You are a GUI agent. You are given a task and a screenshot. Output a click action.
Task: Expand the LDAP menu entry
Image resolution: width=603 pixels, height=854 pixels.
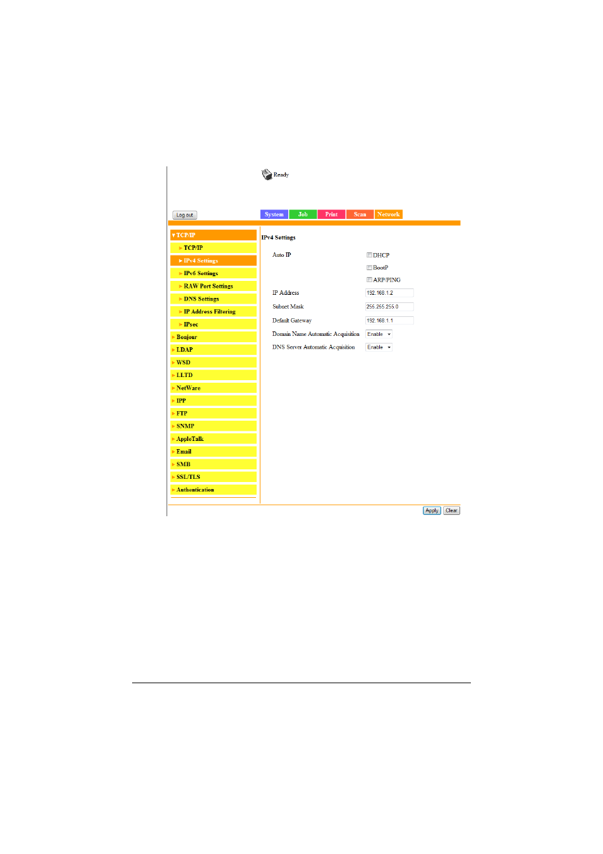pyautogui.click(x=214, y=350)
